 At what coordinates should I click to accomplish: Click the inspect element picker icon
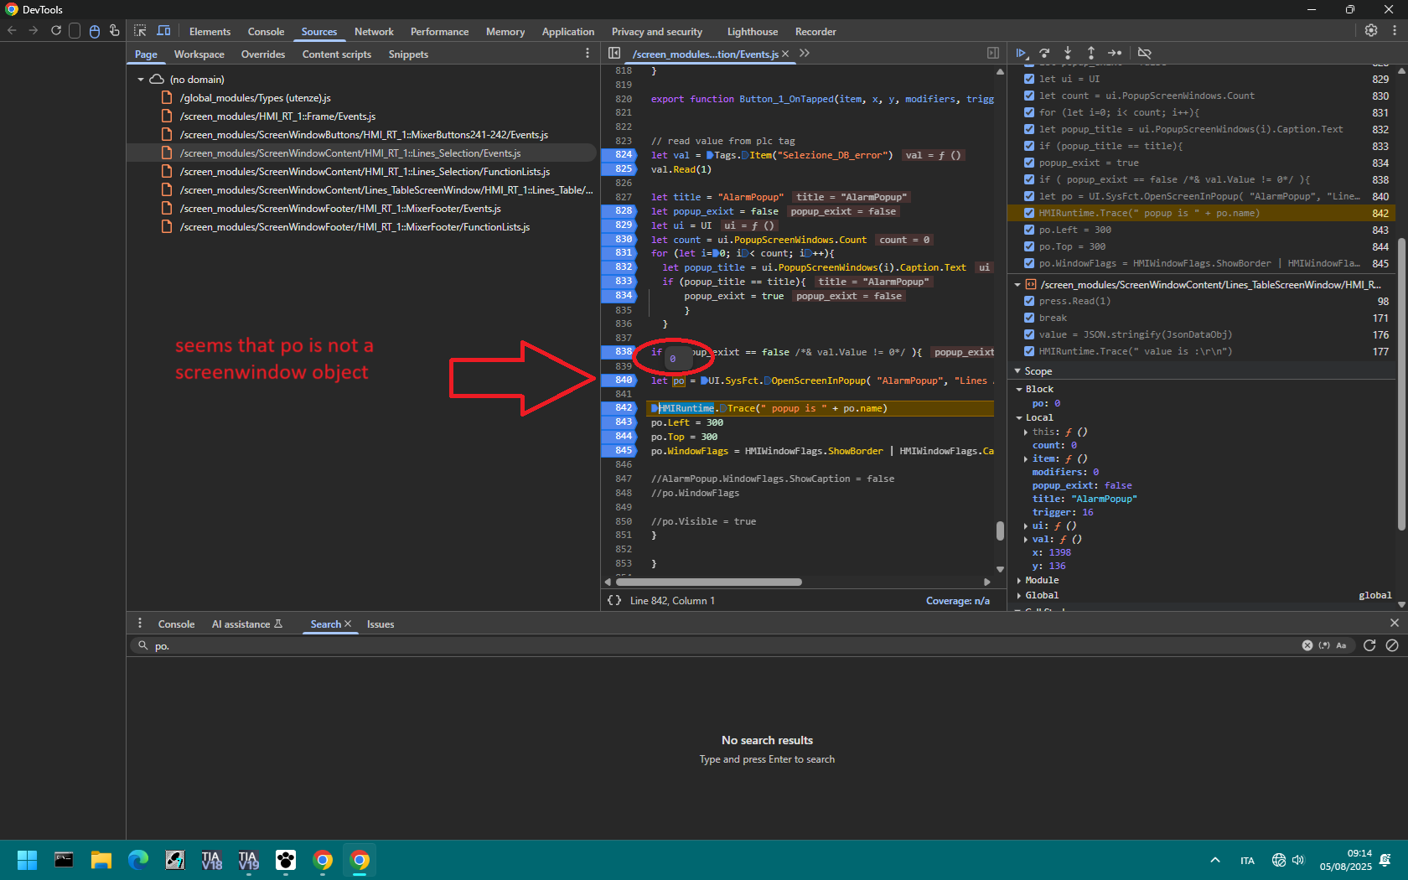[x=140, y=31]
